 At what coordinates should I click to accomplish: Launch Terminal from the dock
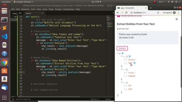coord(5,20)
